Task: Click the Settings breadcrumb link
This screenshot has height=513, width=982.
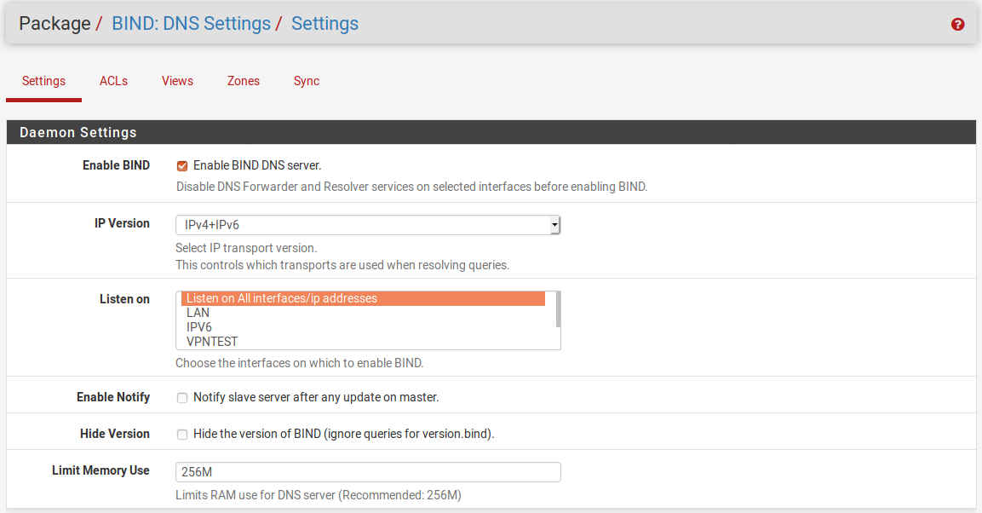Action: coord(324,24)
